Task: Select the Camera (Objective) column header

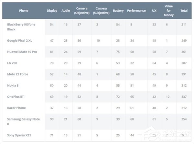Action: [x=82, y=11]
